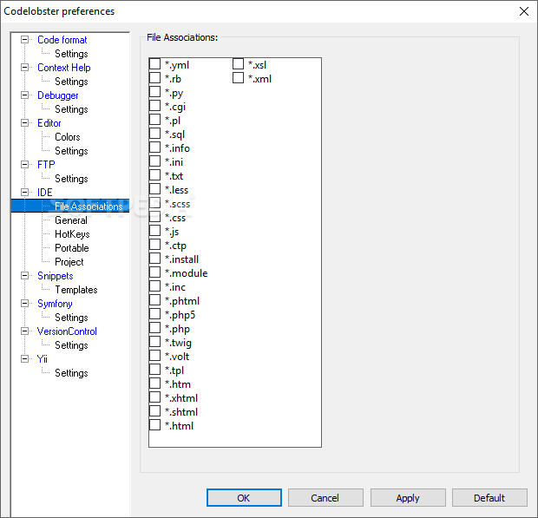Open the Portable page
The image size is (538, 518).
(x=72, y=247)
